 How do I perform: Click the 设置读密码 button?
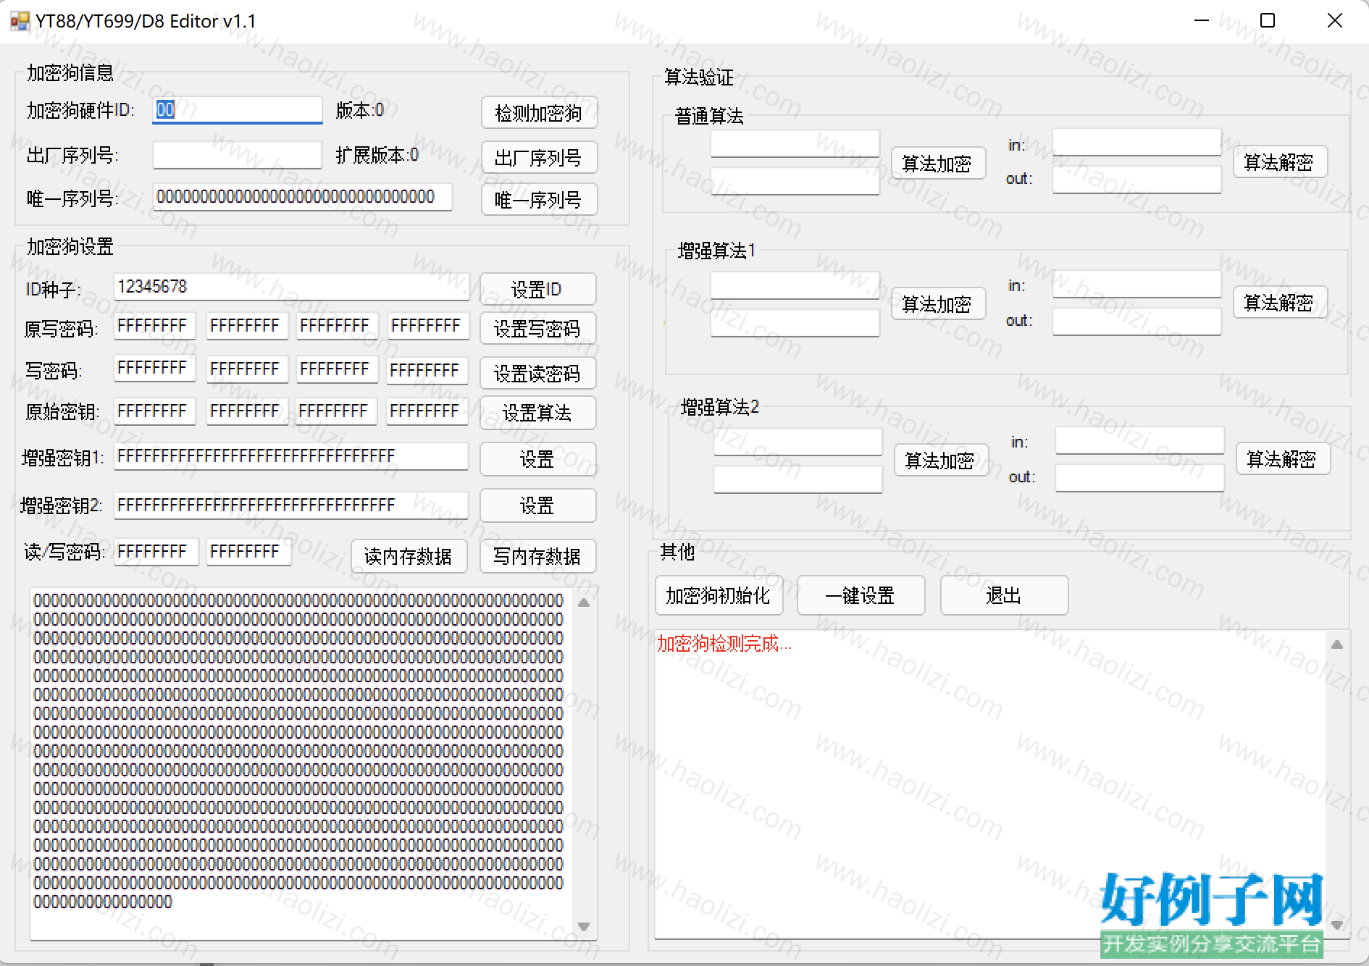[537, 373]
